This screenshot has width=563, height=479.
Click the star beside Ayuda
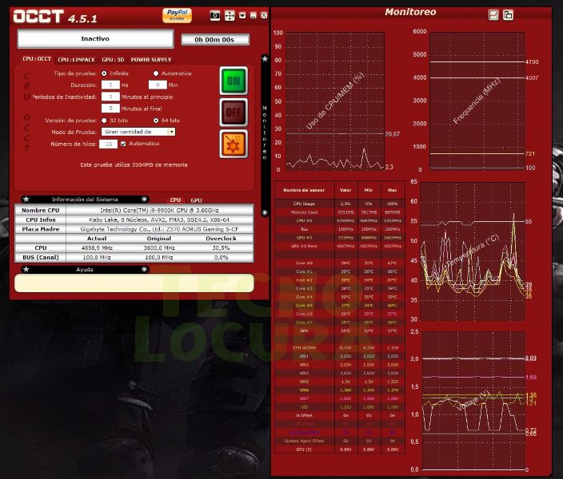(x=26, y=269)
